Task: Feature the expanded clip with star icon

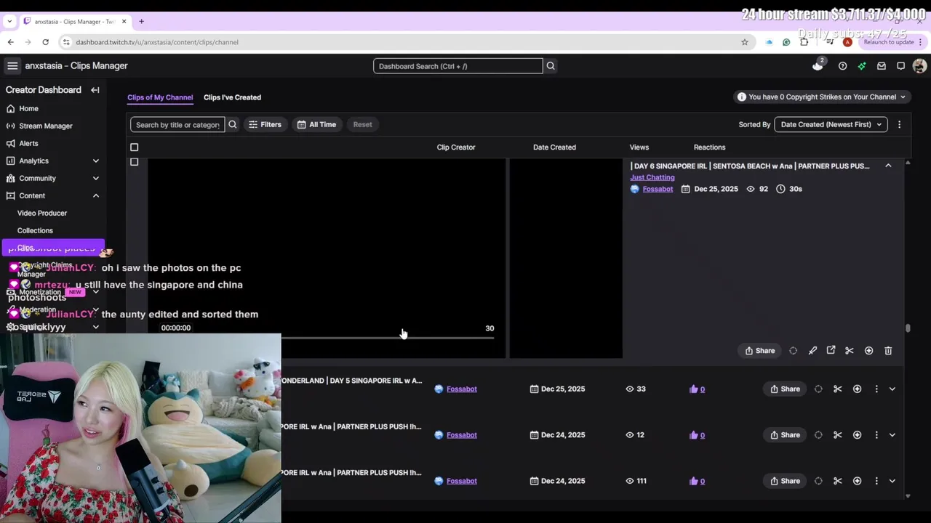Action: click(868, 351)
